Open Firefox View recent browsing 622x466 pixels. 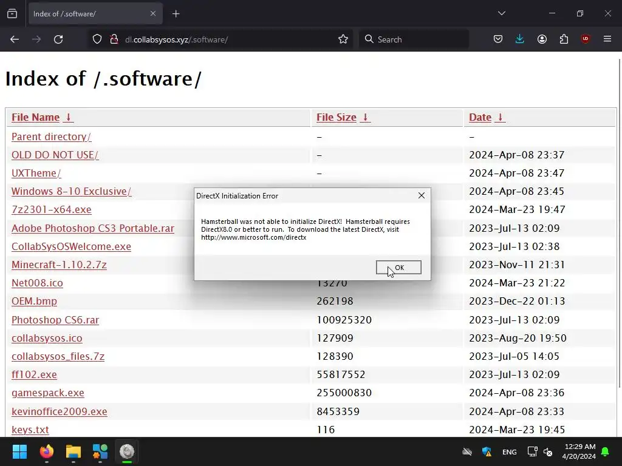pyautogui.click(x=12, y=14)
